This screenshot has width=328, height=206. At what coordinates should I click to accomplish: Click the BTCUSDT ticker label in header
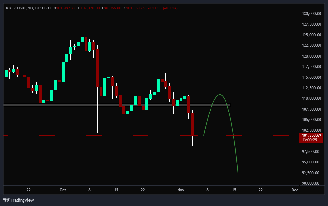[x=43, y=8]
